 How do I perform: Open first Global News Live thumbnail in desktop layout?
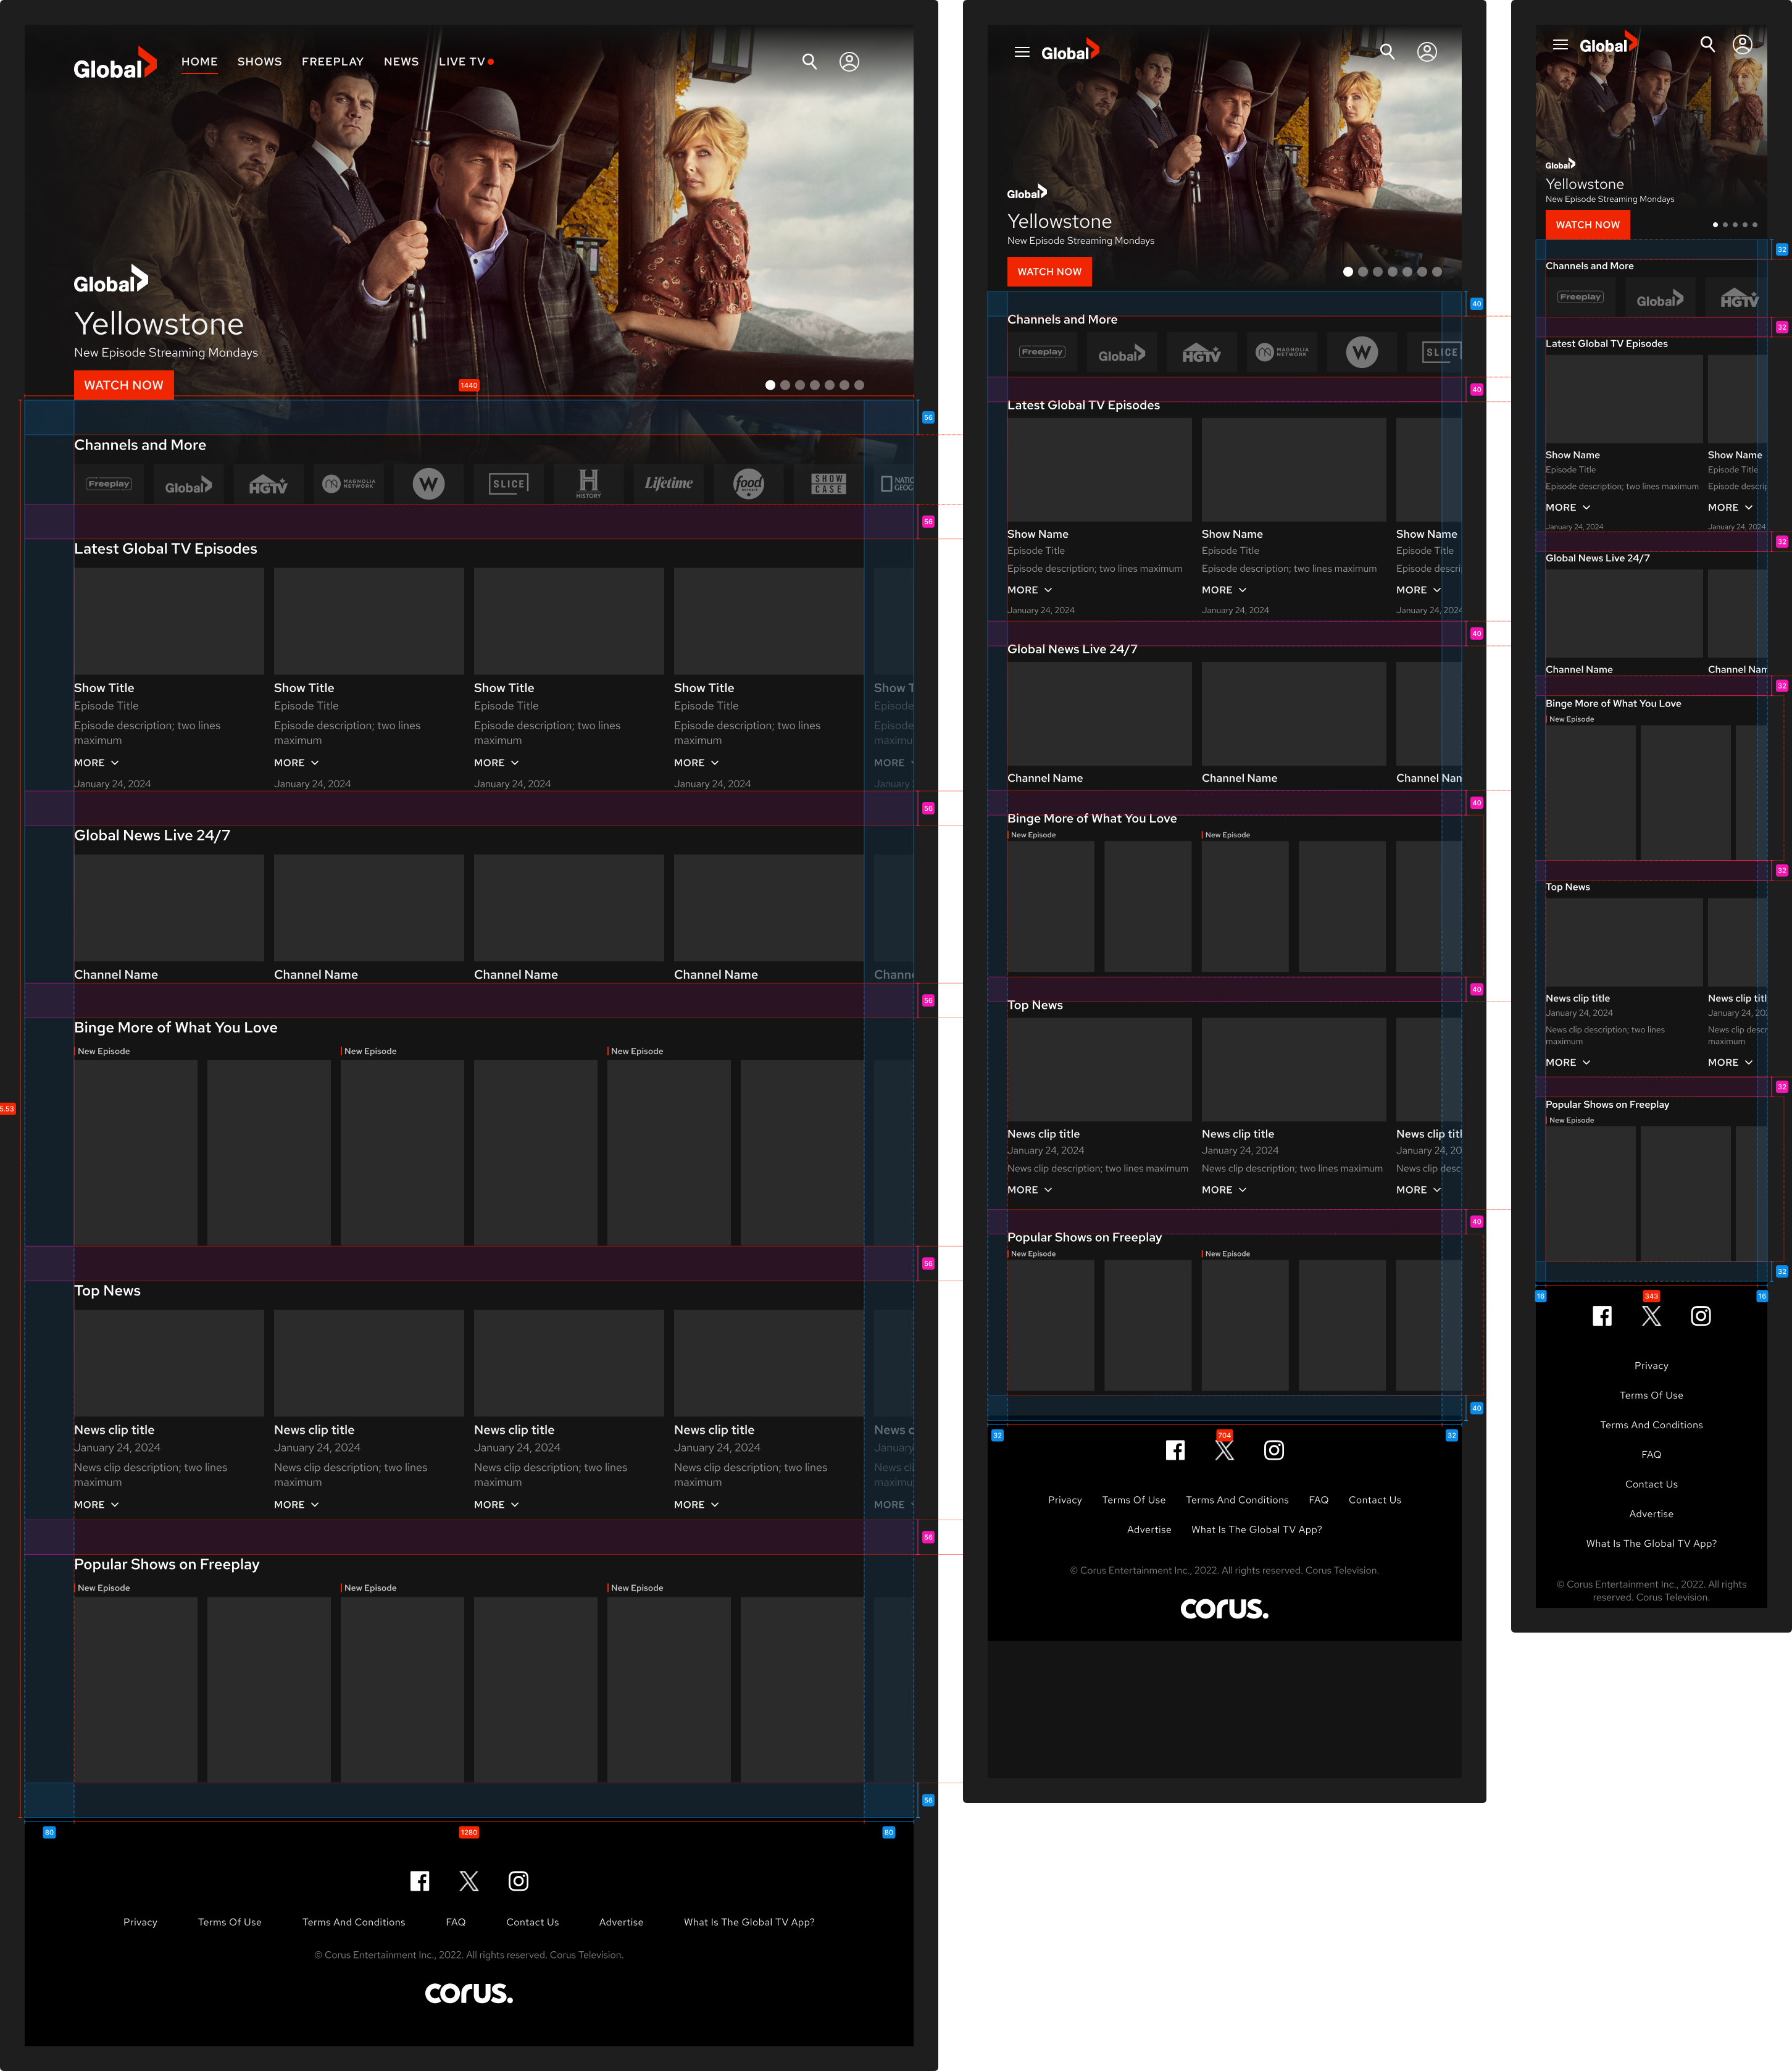tap(169, 908)
